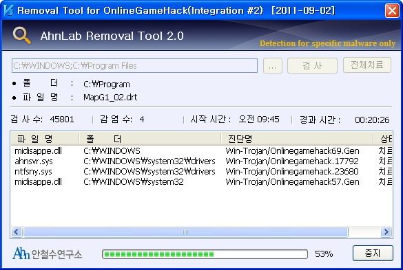The image size is (403, 270).
Task: Select the ahnsvr.sys file row
Action: (x=201, y=161)
